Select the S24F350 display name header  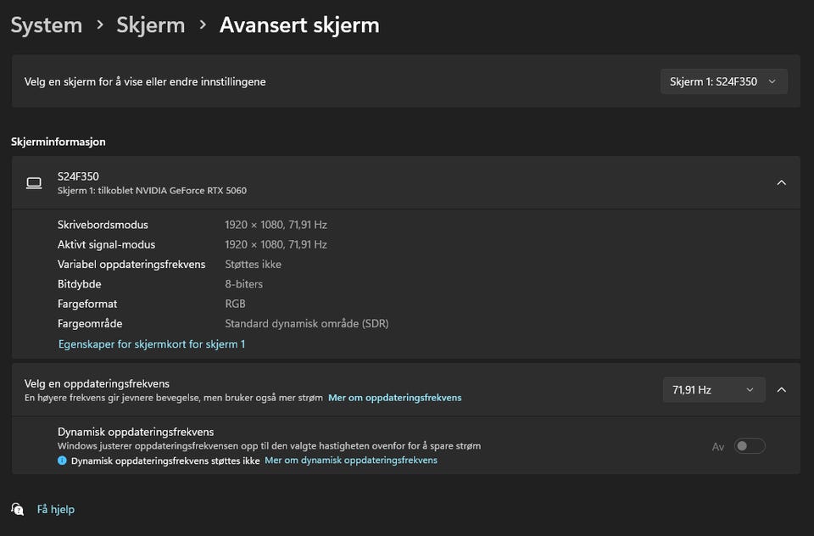tap(78, 176)
